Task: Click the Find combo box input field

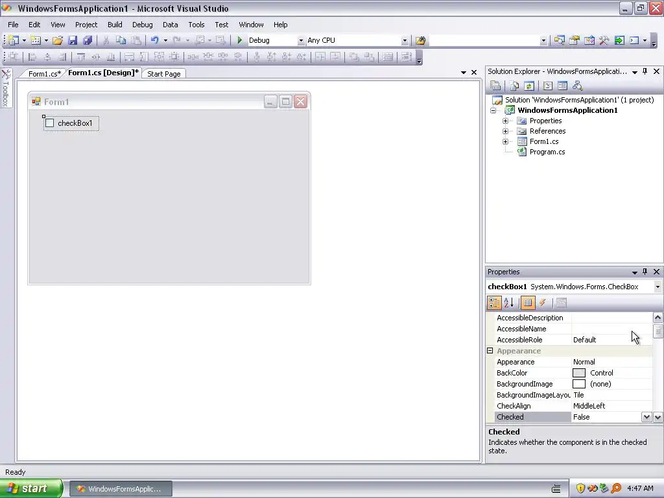Action: [x=484, y=41]
